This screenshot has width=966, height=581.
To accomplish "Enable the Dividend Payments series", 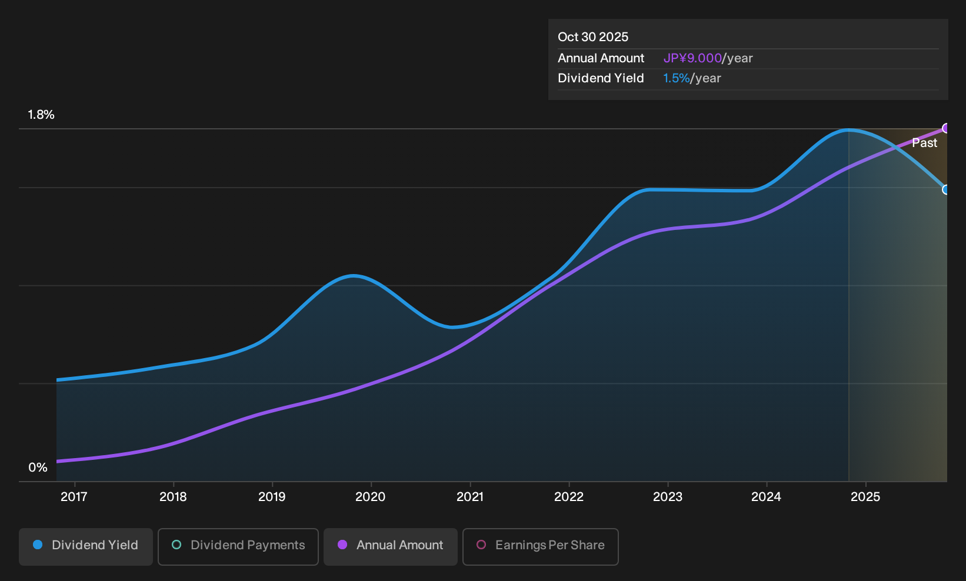I will coord(238,546).
